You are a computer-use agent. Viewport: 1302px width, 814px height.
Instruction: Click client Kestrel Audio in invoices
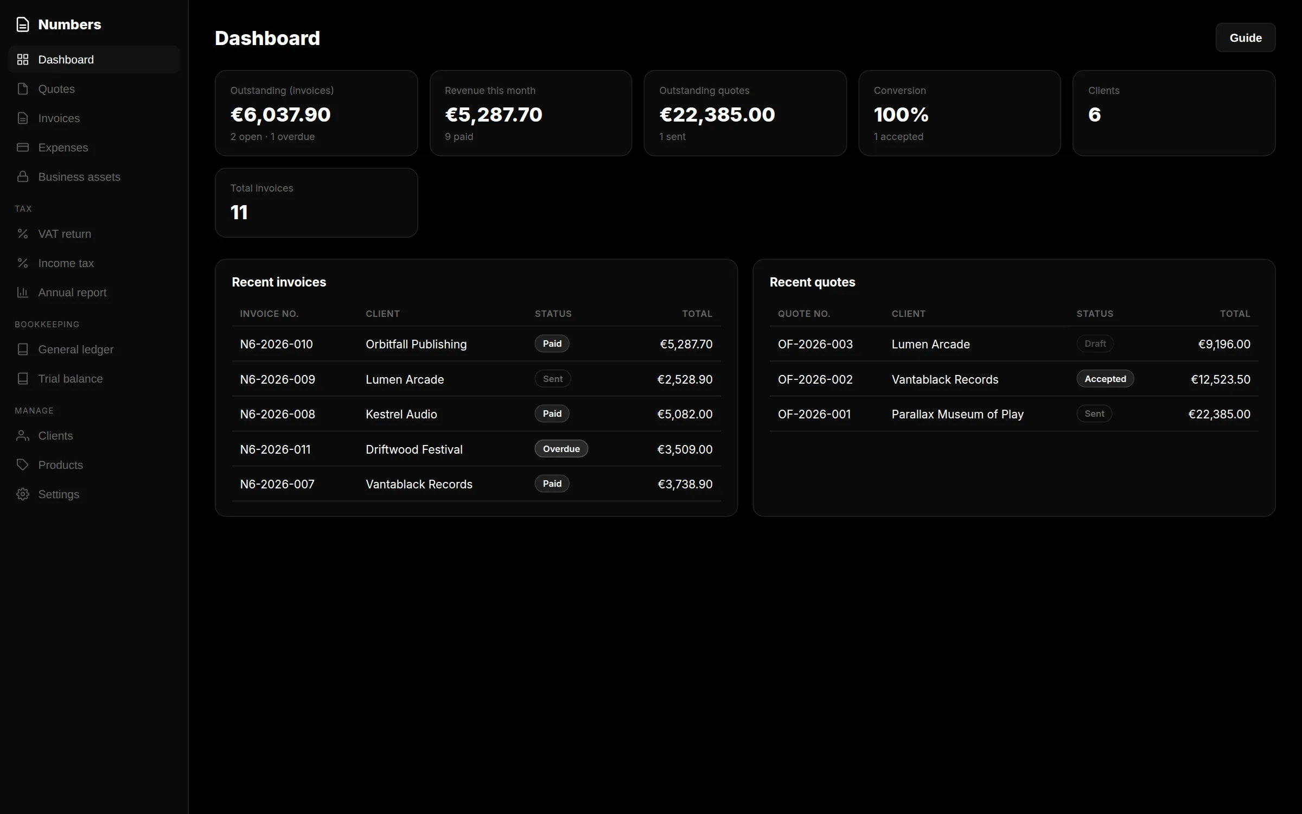click(x=401, y=414)
